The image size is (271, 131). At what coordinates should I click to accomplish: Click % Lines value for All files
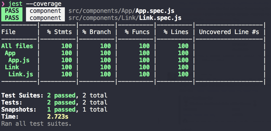[183, 46]
